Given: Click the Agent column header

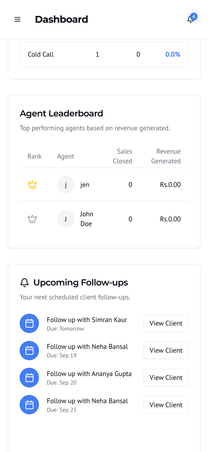Looking at the screenshot, I should 66,157.
